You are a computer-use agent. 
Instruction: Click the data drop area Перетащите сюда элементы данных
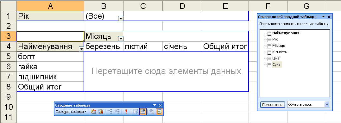166,71
